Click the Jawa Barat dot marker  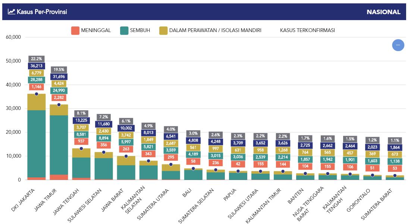coord(126,156)
